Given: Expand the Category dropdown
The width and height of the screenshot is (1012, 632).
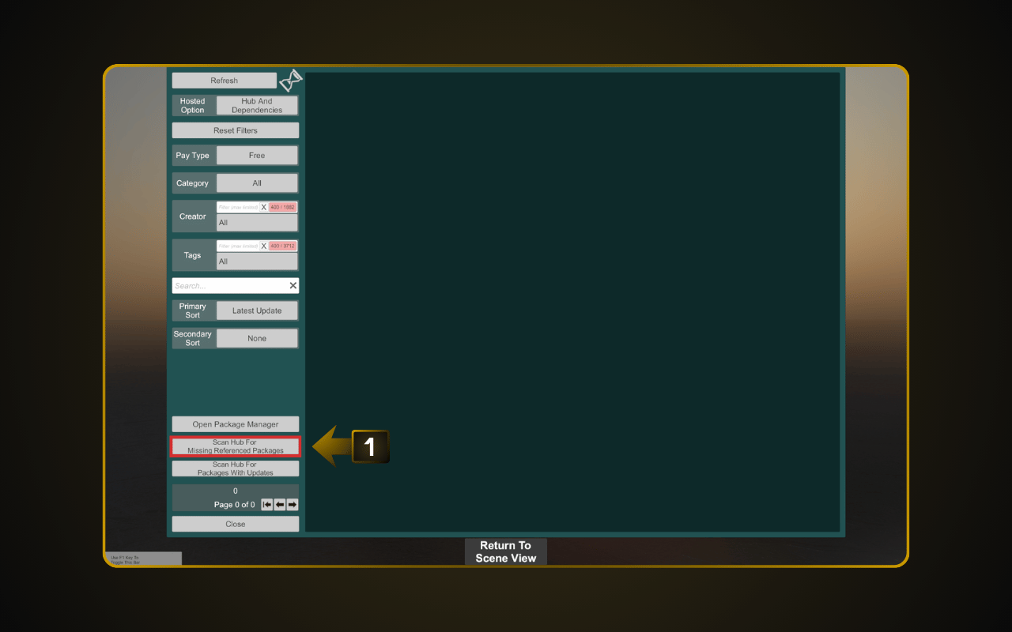Looking at the screenshot, I should point(257,183).
